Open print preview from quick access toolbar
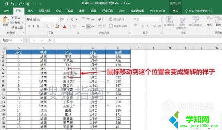The height and width of the screenshot is (130, 222). (28, 3)
